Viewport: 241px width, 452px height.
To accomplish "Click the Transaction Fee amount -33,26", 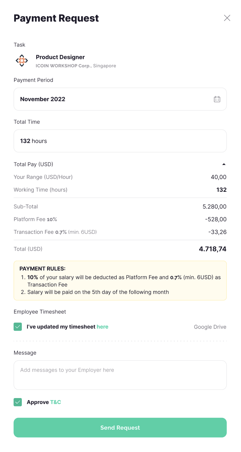I will [x=217, y=232].
